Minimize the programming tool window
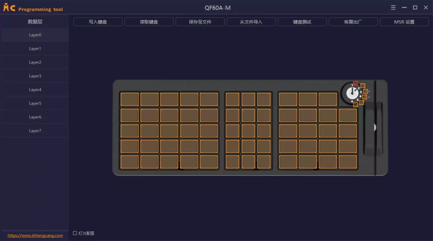The image size is (433, 241). coord(404,8)
